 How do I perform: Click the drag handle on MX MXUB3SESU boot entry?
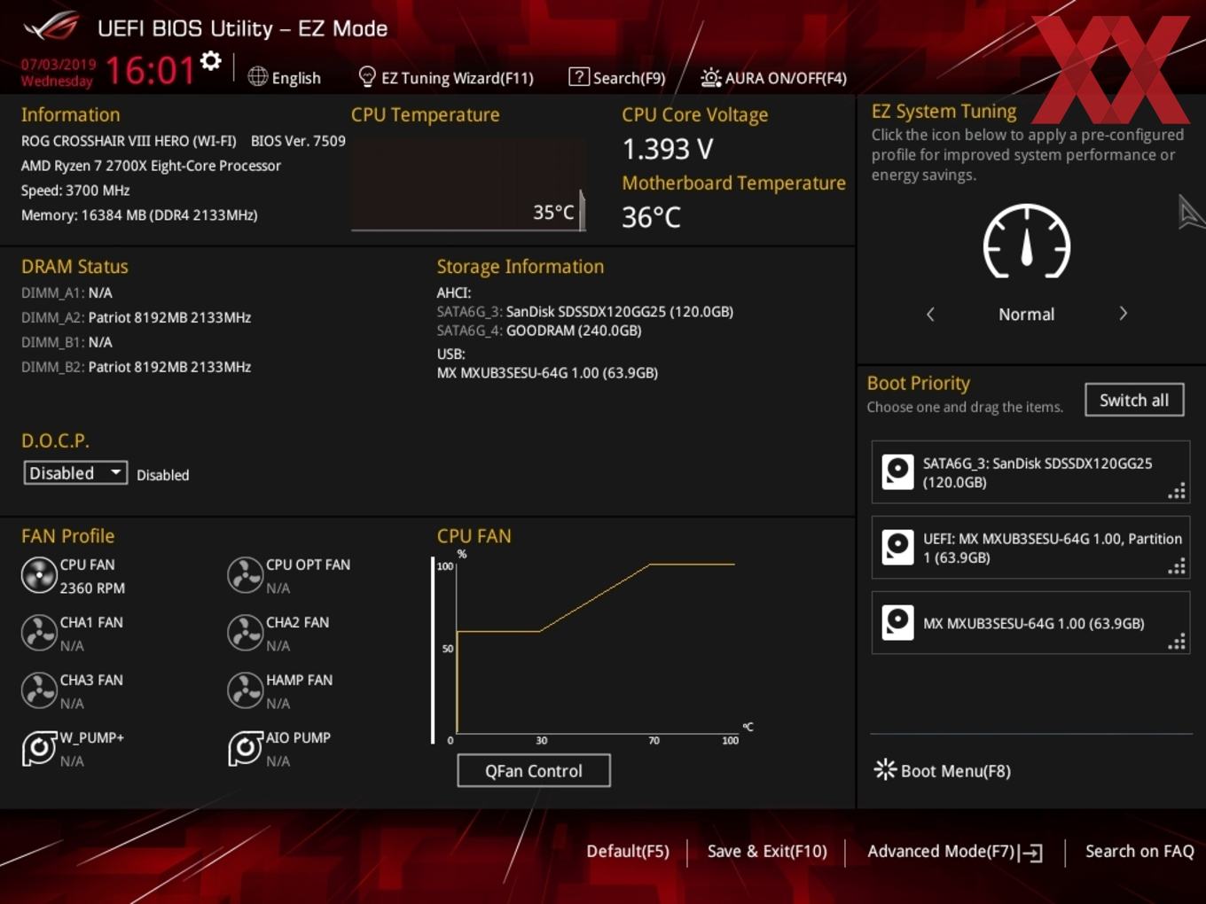(x=1177, y=643)
